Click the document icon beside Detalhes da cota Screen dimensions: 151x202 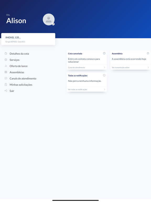point(6,53)
